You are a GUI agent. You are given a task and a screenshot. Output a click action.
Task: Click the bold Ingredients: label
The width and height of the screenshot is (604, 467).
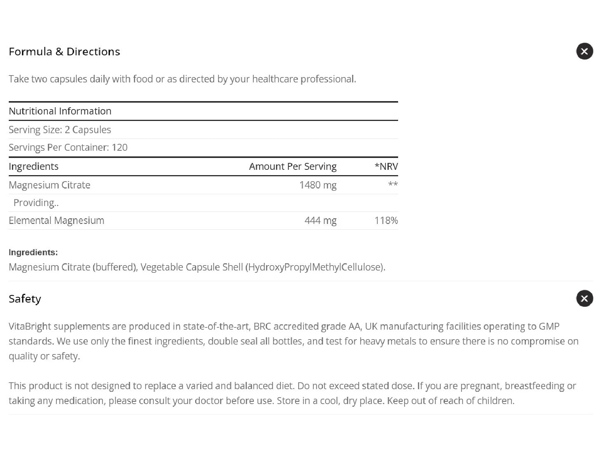(x=33, y=252)
